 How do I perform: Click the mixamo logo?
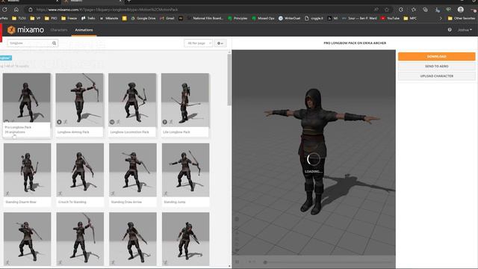(x=25, y=30)
